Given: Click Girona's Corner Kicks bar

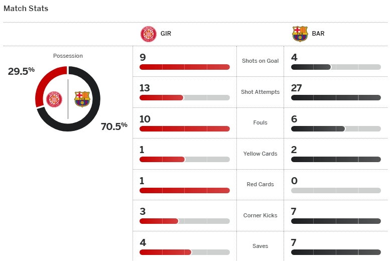Looking at the screenshot, I should pos(184,221).
